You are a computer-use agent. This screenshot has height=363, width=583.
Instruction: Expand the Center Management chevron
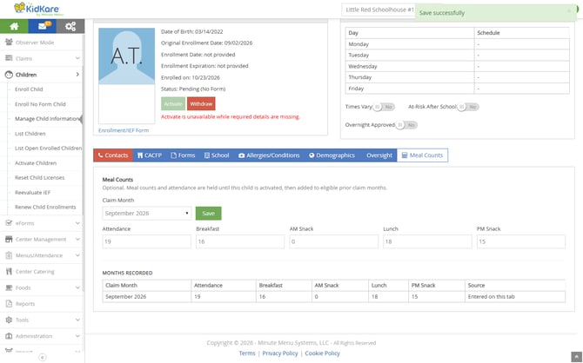tap(77, 240)
